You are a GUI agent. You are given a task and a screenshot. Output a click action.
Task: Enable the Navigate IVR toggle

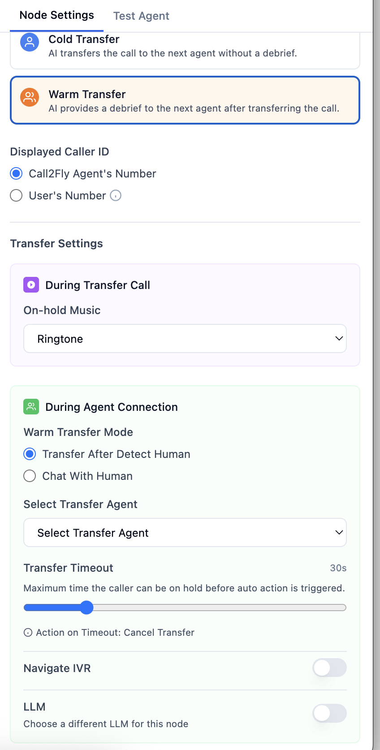pos(329,668)
